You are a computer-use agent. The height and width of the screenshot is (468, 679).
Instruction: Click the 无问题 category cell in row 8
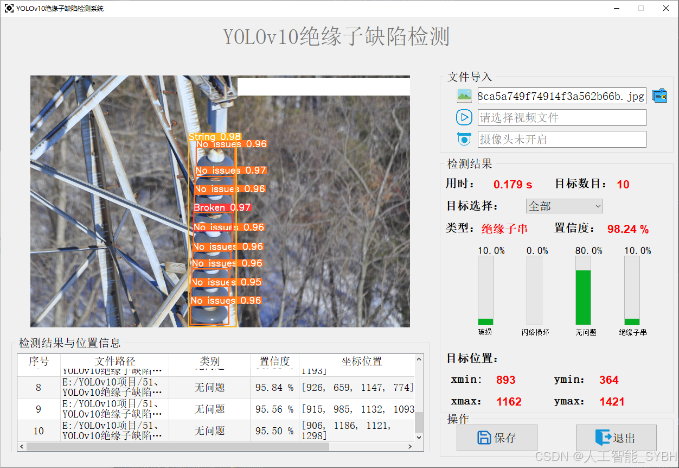tap(209, 388)
